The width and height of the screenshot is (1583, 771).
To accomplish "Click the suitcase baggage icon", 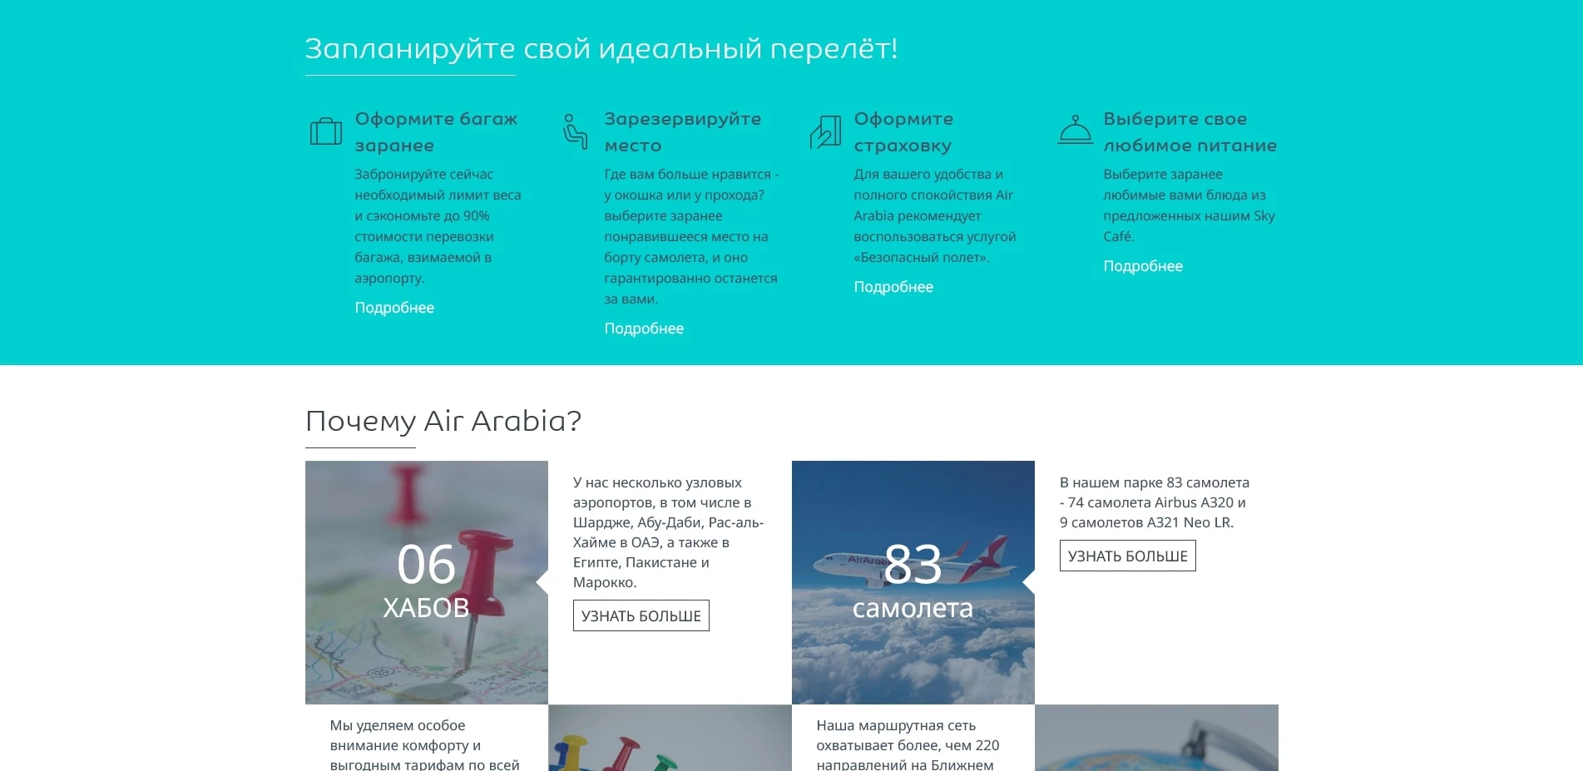I will click(x=325, y=131).
